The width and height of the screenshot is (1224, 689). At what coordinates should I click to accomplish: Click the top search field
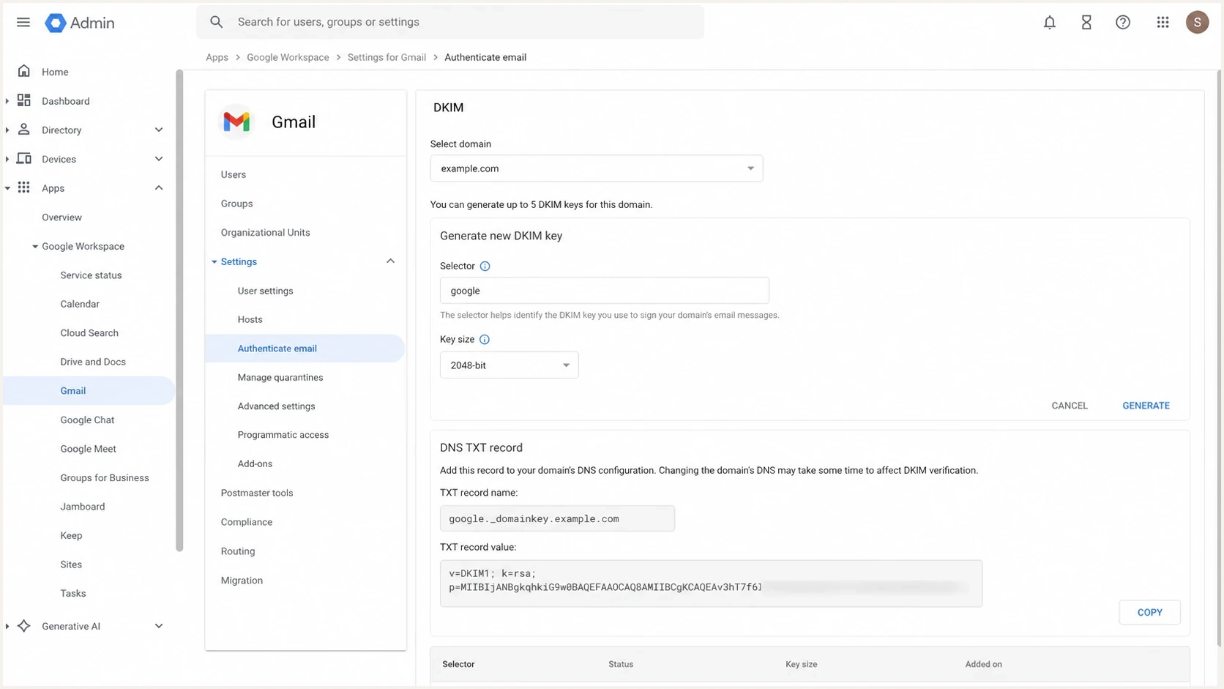[x=450, y=22]
